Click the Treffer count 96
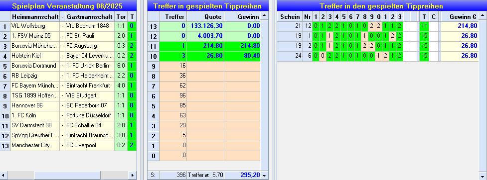 pyautogui.click(x=173, y=96)
